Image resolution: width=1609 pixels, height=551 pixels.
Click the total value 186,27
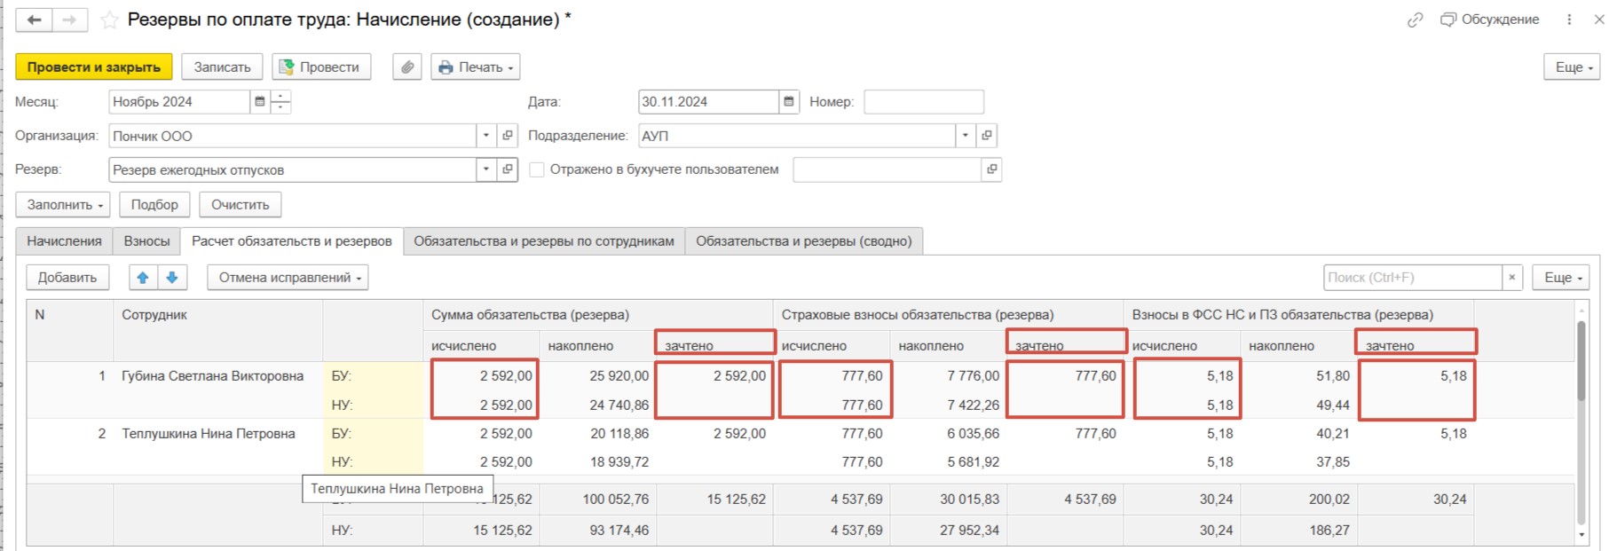(x=1329, y=531)
